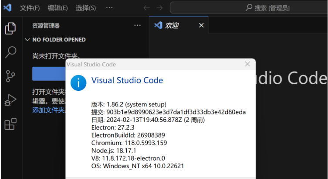Click the 日期: 2024-02-13 line
The image size is (328, 179).
[x=148, y=120]
